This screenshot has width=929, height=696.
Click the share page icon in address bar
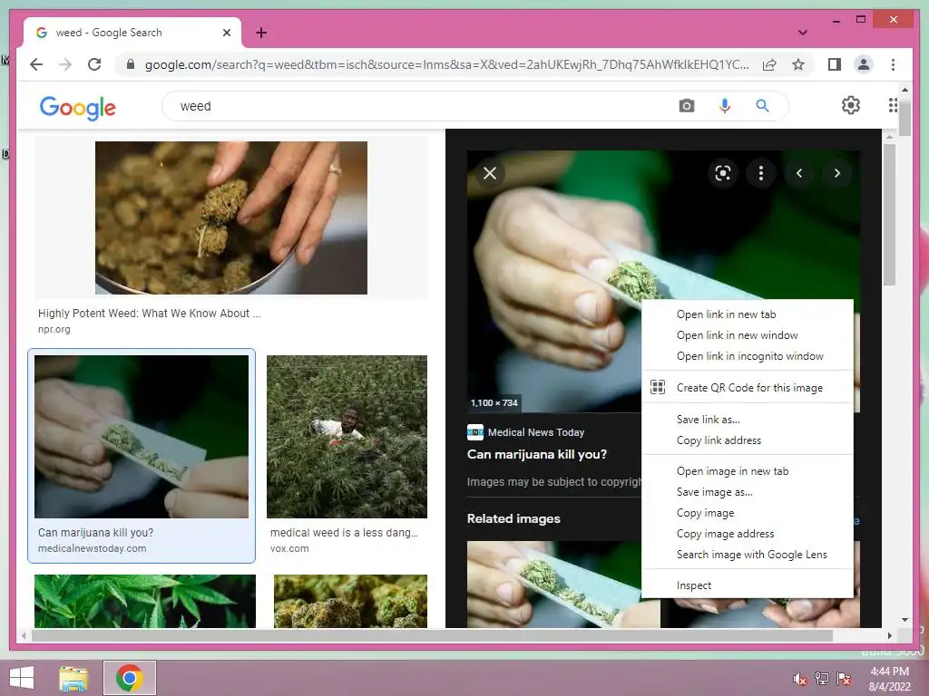(769, 64)
